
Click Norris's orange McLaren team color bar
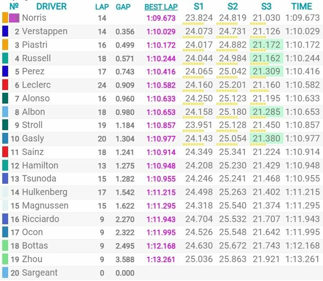pos(5,18)
